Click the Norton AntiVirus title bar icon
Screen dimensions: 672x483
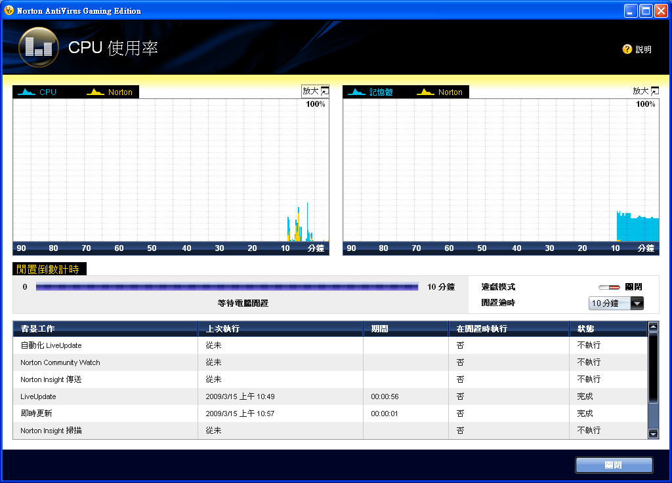click(9, 10)
